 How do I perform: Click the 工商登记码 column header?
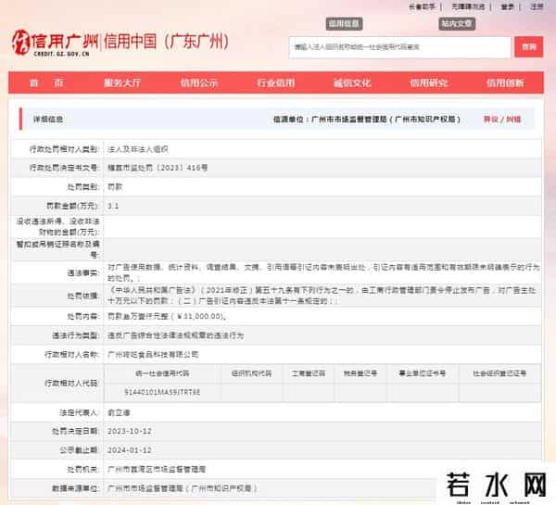click(x=309, y=373)
